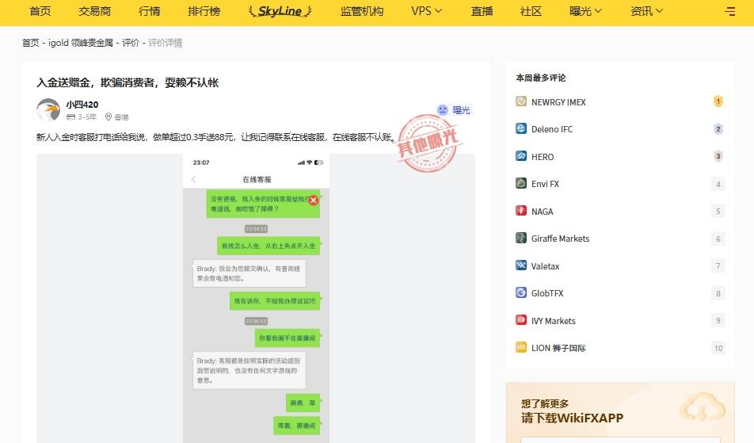Click the card icon beside 3-5年
The width and height of the screenshot is (754, 443).
70,116
